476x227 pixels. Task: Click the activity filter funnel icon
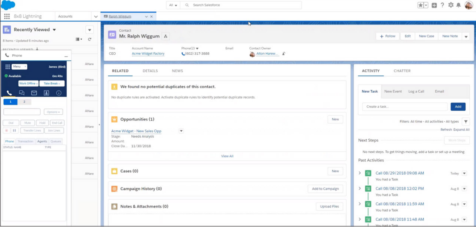466,122
